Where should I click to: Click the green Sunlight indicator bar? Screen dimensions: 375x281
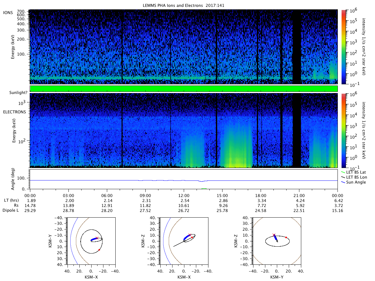point(184,89)
